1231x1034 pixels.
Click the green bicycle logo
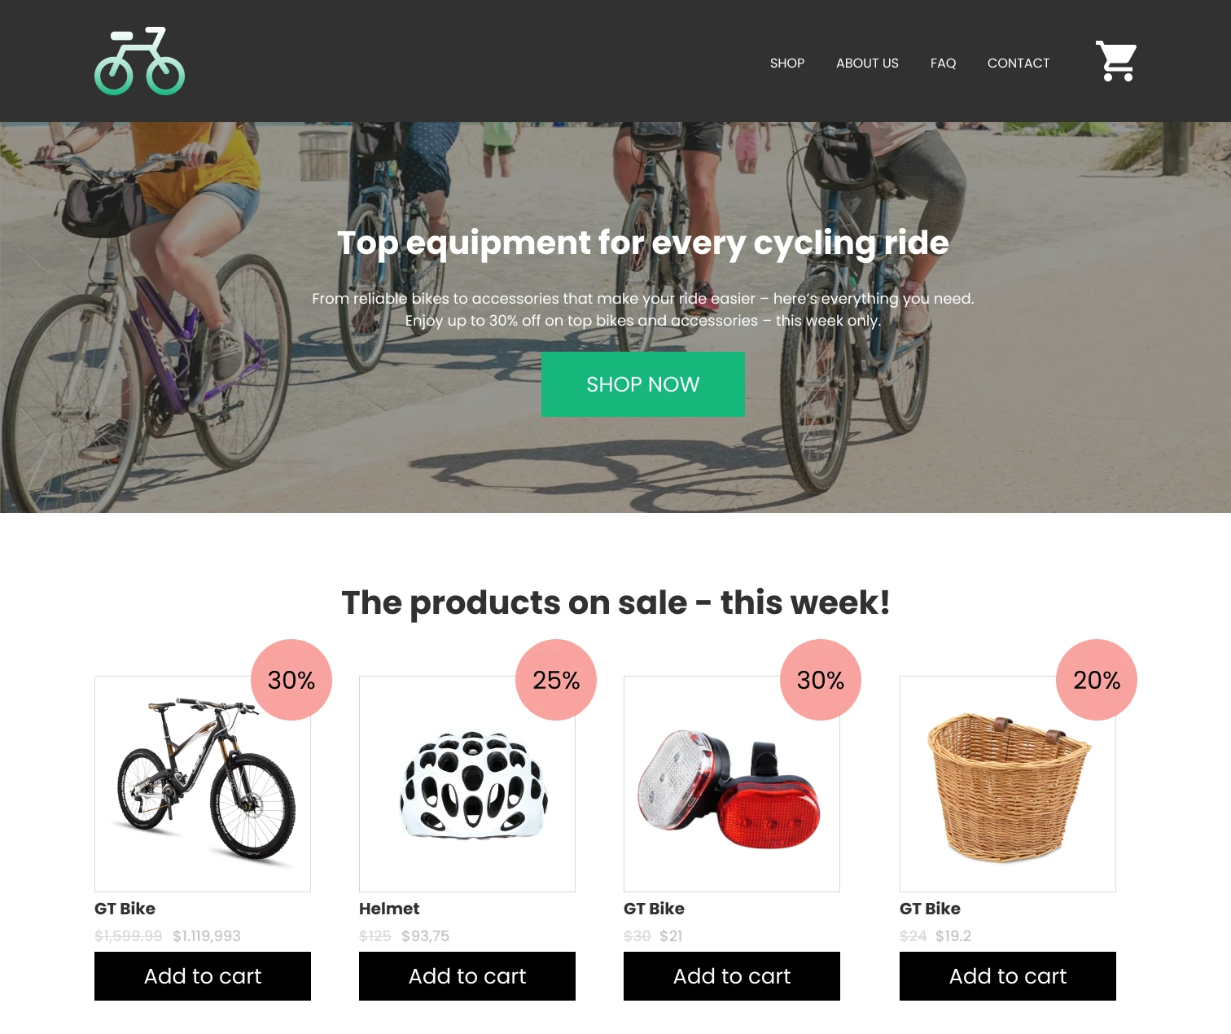click(139, 61)
